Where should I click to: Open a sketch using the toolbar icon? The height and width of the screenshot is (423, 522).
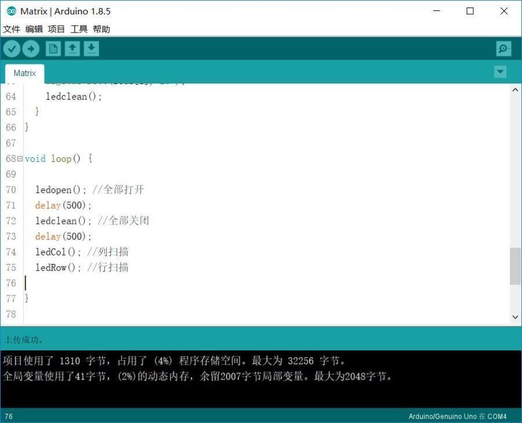[71, 48]
